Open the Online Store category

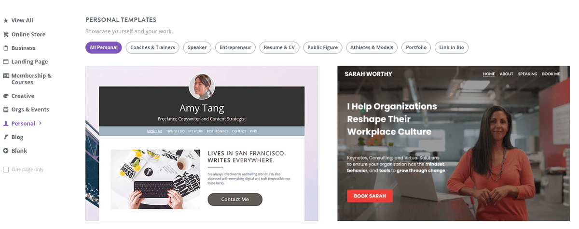click(28, 34)
